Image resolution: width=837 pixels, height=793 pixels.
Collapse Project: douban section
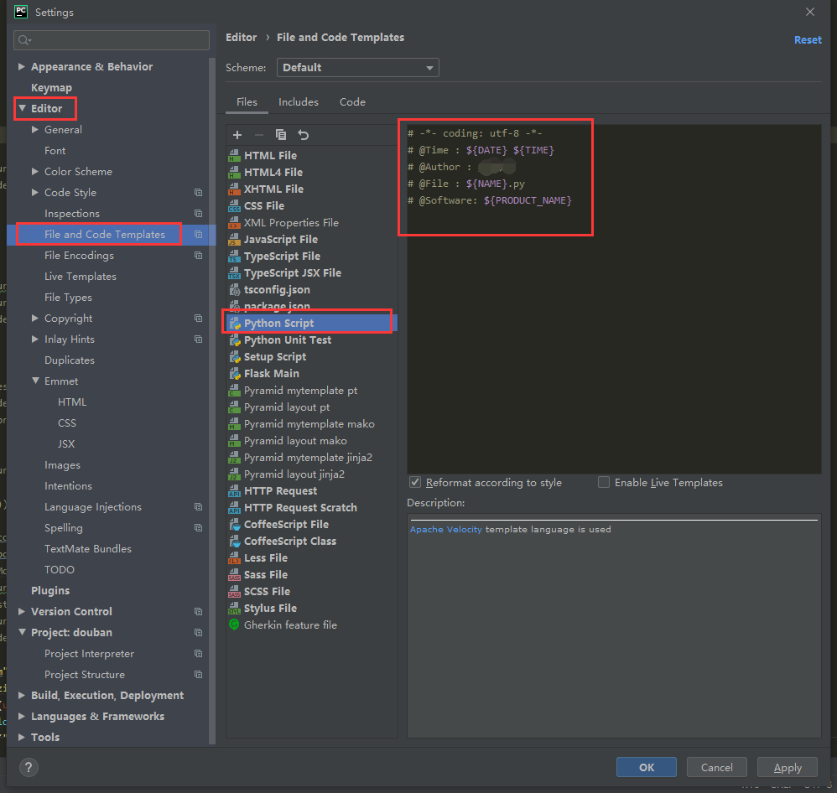coord(22,632)
